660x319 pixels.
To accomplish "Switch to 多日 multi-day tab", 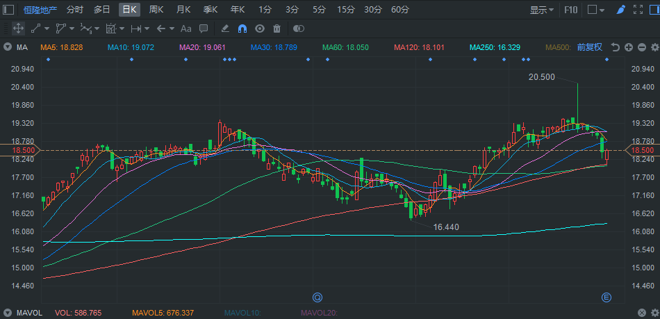I will click(x=102, y=10).
